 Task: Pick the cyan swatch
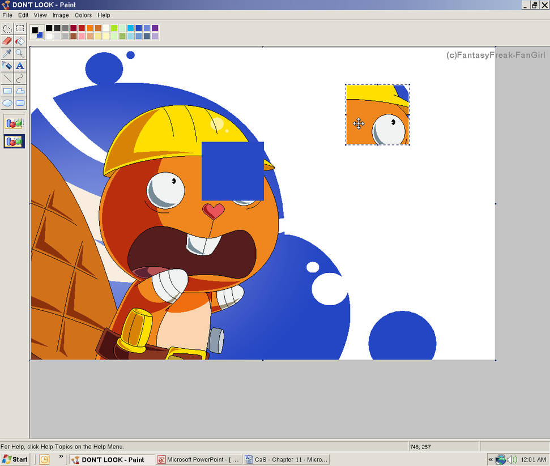tap(130, 28)
